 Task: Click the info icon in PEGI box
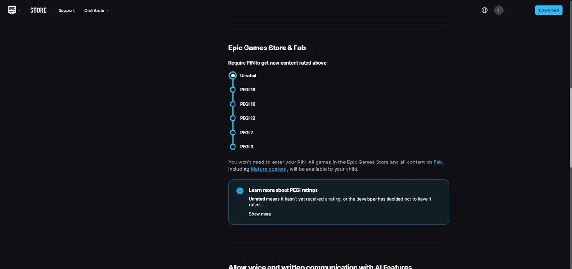click(x=240, y=191)
